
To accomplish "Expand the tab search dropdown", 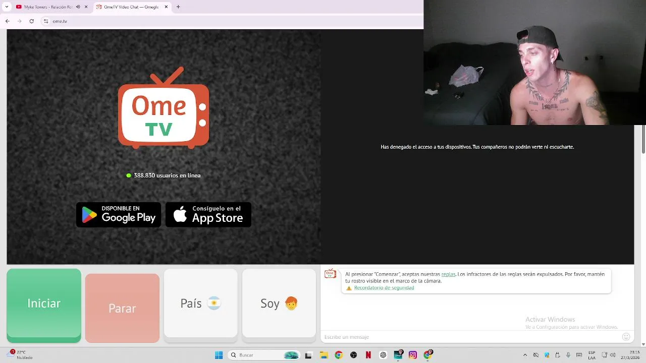I will tap(7, 7).
